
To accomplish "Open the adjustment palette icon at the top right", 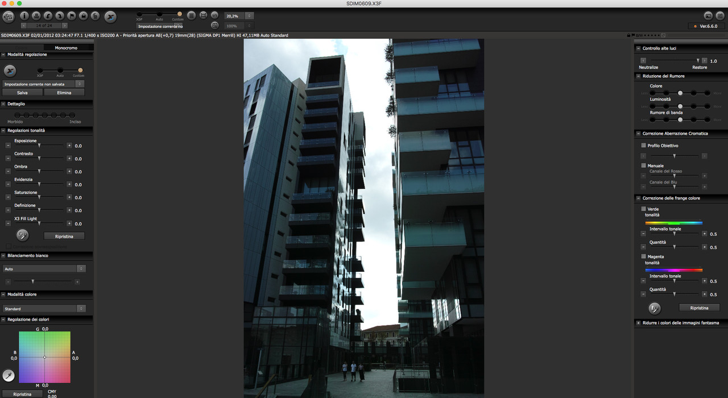I will pos(720,15).
